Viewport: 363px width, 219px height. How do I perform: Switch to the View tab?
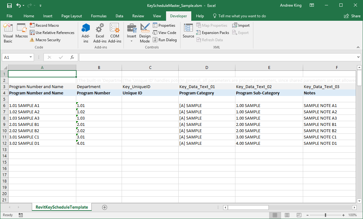pos(157,16)
